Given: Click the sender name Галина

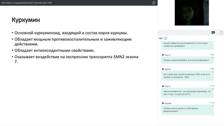Looking at the screenshot, I should pyautogui.click(x=168, y=103).
